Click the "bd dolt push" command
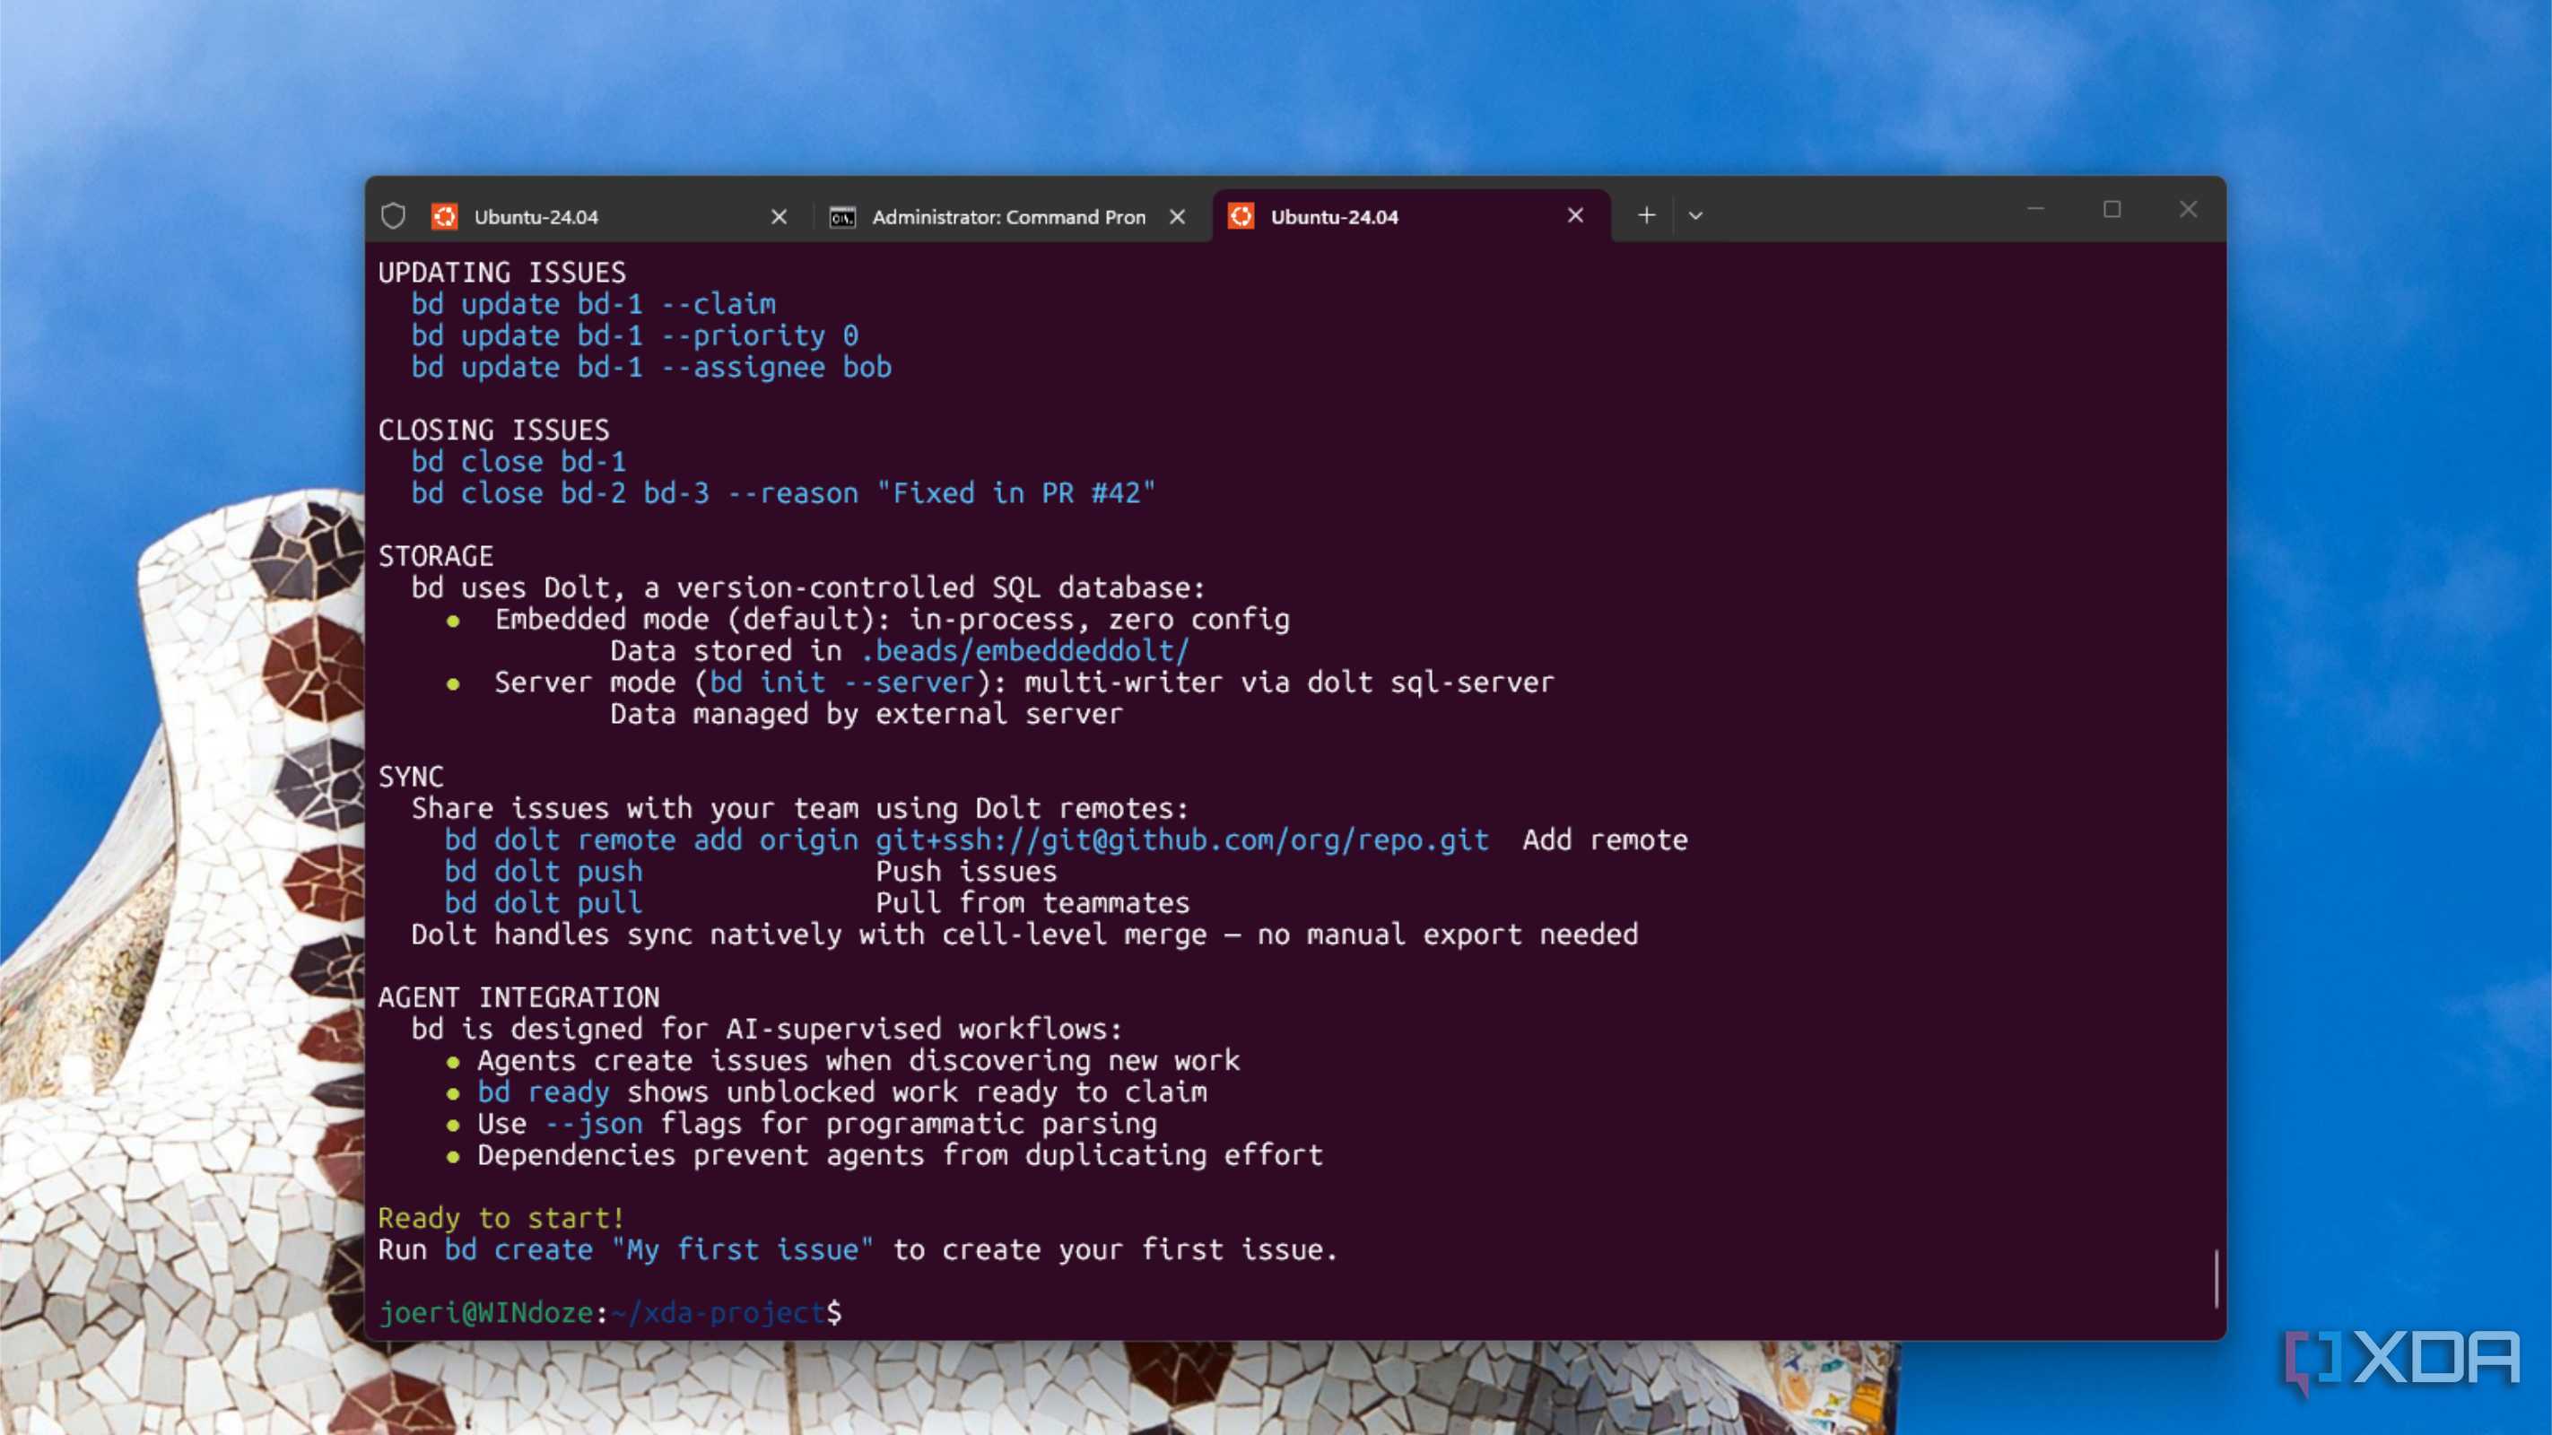 (544, 872)
